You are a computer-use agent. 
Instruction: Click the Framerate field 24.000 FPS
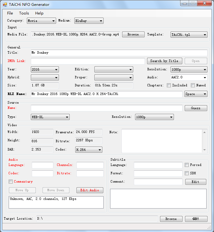click(89, 132)
